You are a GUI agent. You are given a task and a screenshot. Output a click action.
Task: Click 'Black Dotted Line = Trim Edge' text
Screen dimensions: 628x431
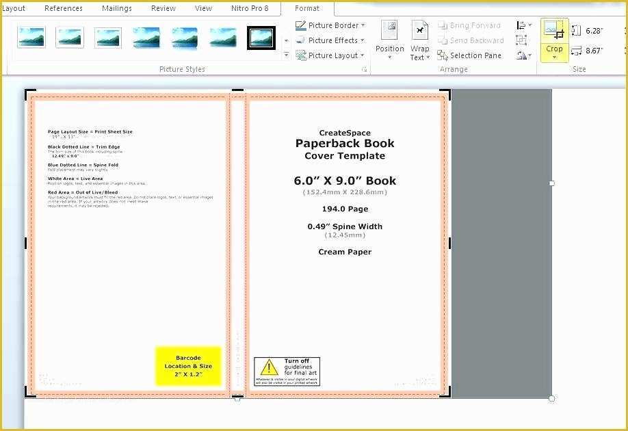point(83,146)
